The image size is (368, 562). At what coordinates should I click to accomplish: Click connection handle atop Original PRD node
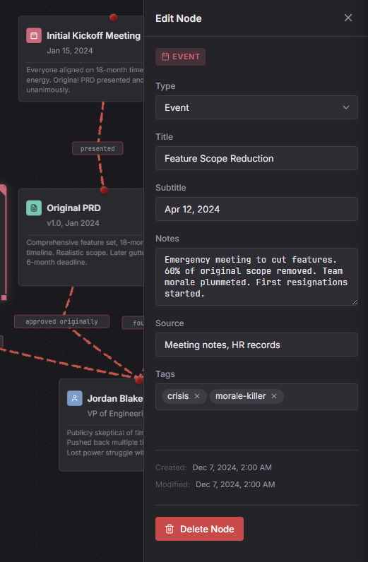pyautogui.click(x=104, y=191)
